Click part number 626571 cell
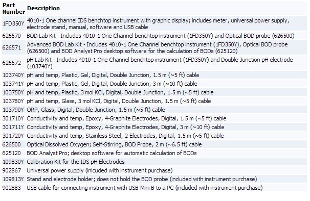The image size is (310, 201). click(x=11, y=47)
